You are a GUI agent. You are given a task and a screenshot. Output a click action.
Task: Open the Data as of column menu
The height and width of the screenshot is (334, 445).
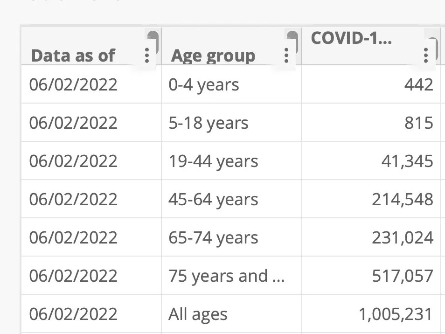(x=147, y=56)
